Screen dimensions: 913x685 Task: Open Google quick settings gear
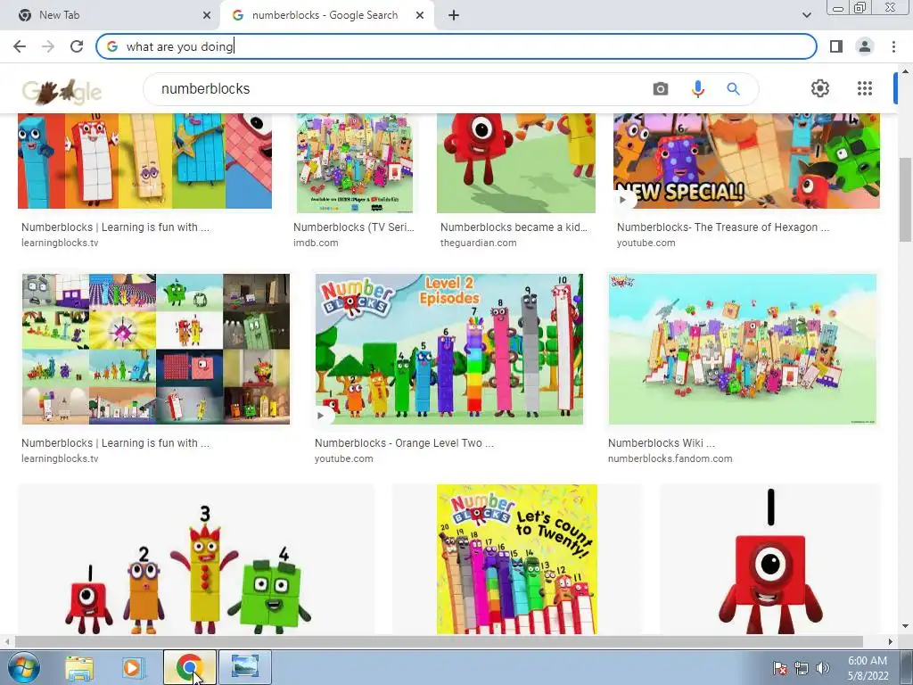pos(820,88)
